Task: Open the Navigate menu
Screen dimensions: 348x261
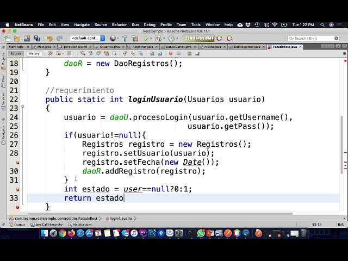Action: point(82,24)
